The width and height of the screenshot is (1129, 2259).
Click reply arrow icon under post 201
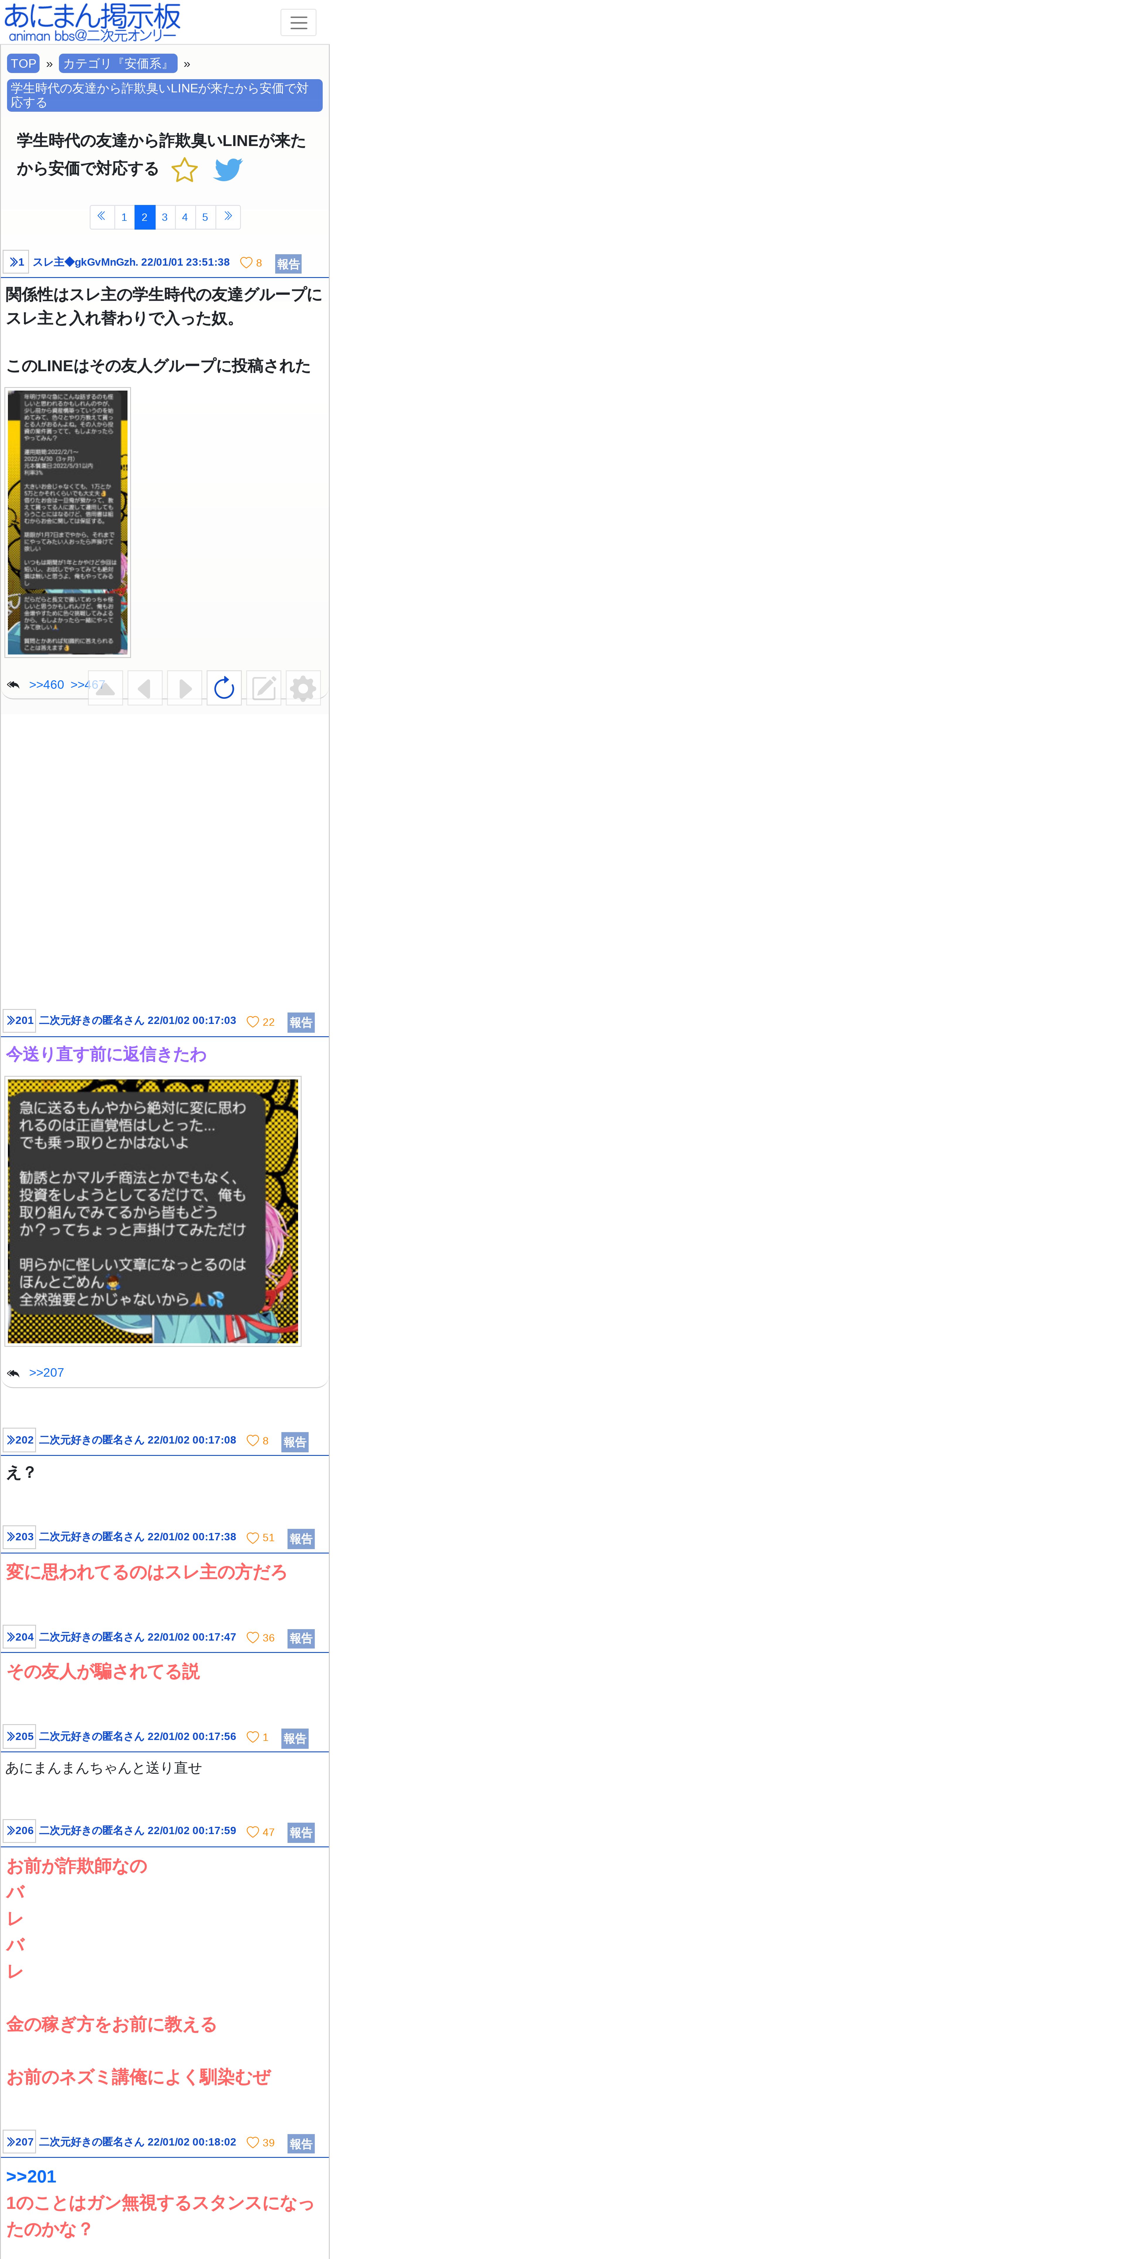pyautogui.click(x=13, y=1373)
